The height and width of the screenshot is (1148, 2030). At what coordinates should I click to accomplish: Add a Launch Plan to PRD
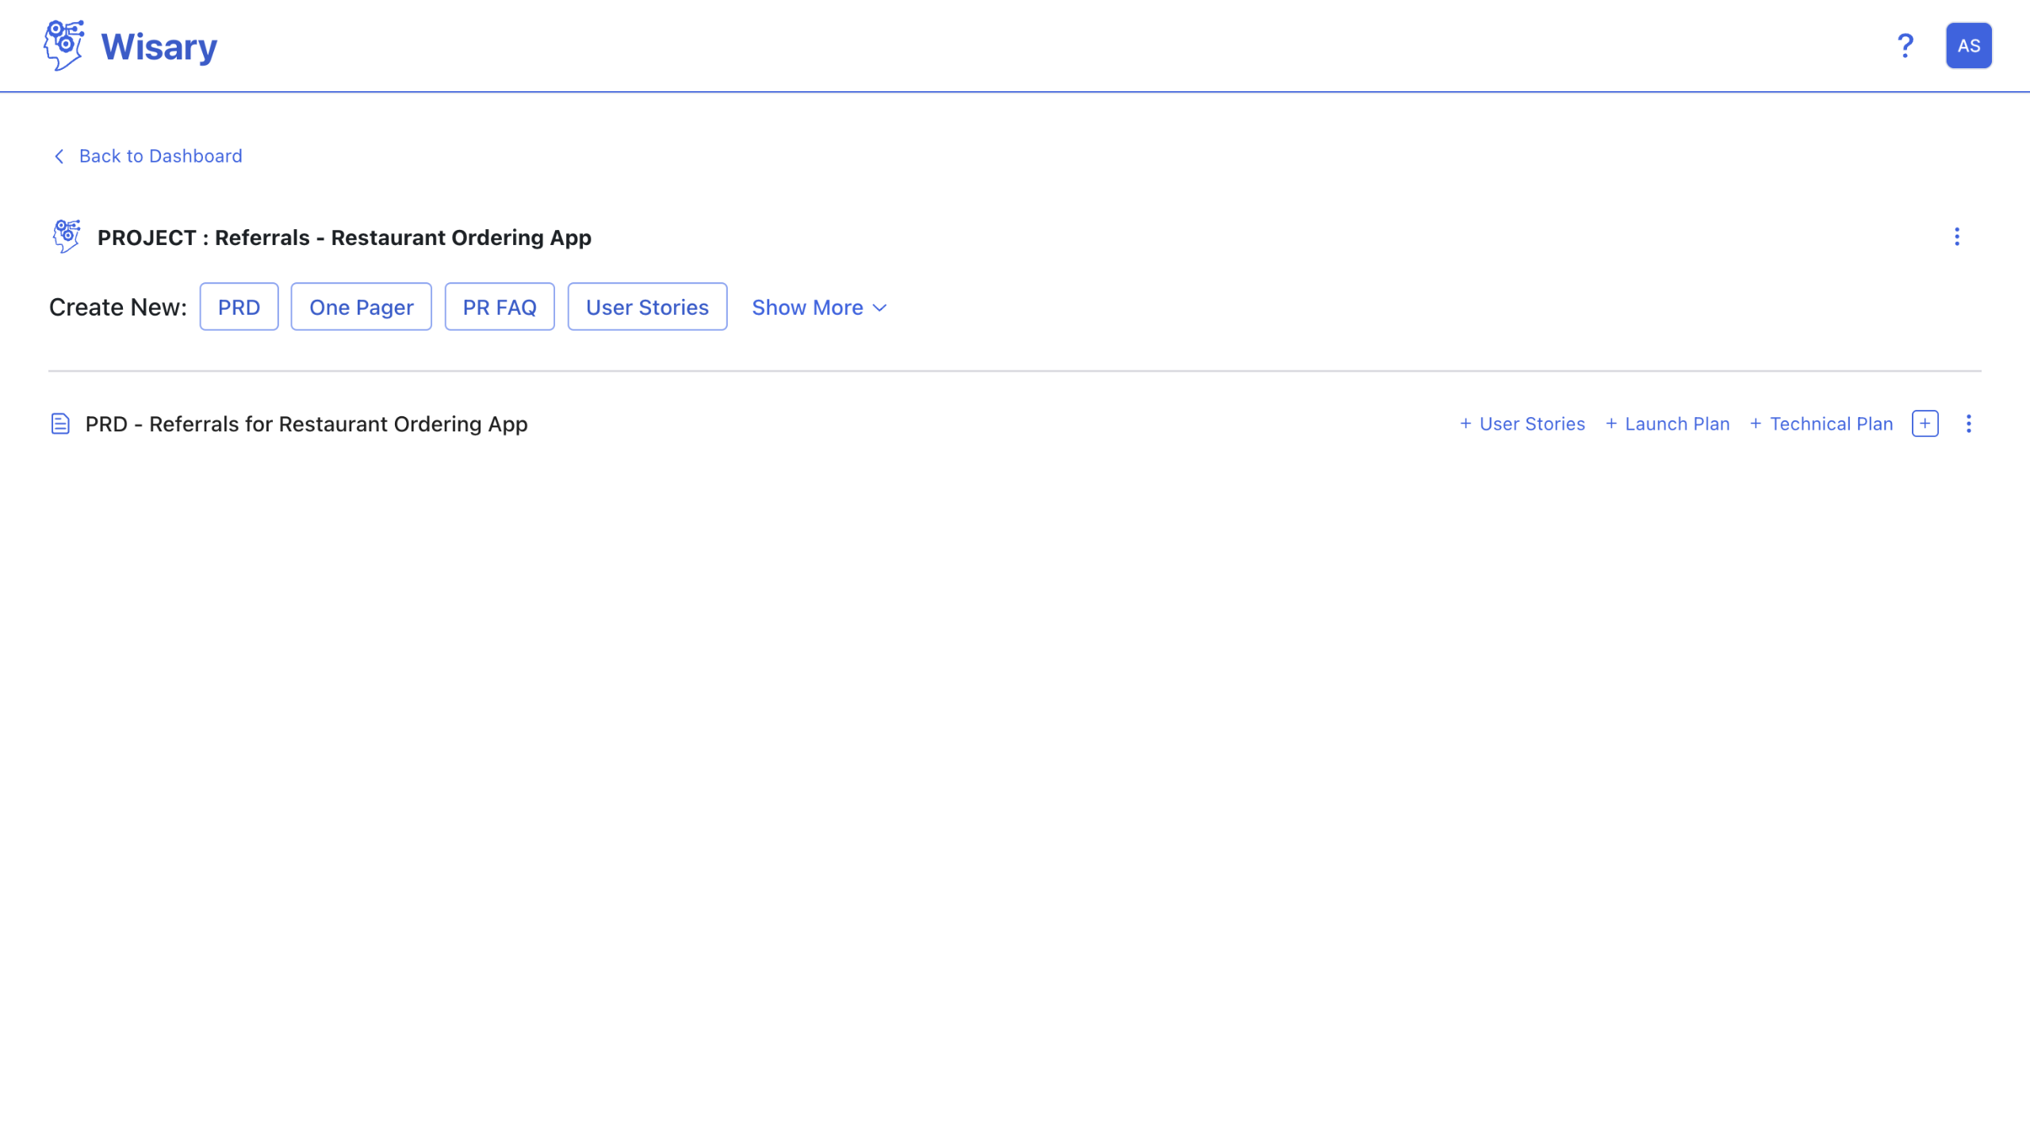[x=1668, y=424]
